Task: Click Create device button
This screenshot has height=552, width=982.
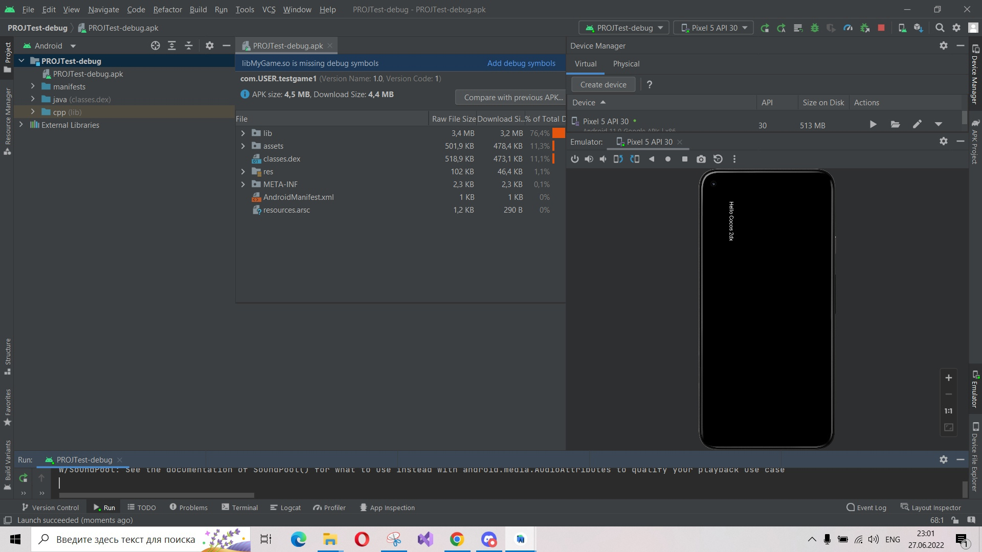Action: (603, 84)
